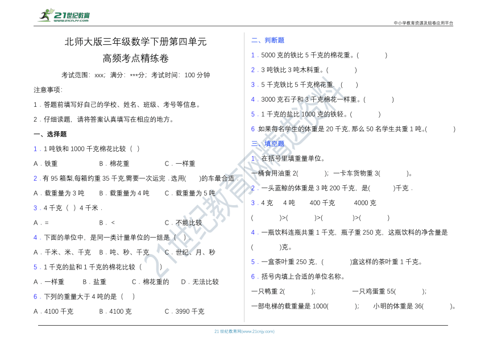
Task: Click the instruction 括号内填上合适的单位名称
Action: pos(298,276)
